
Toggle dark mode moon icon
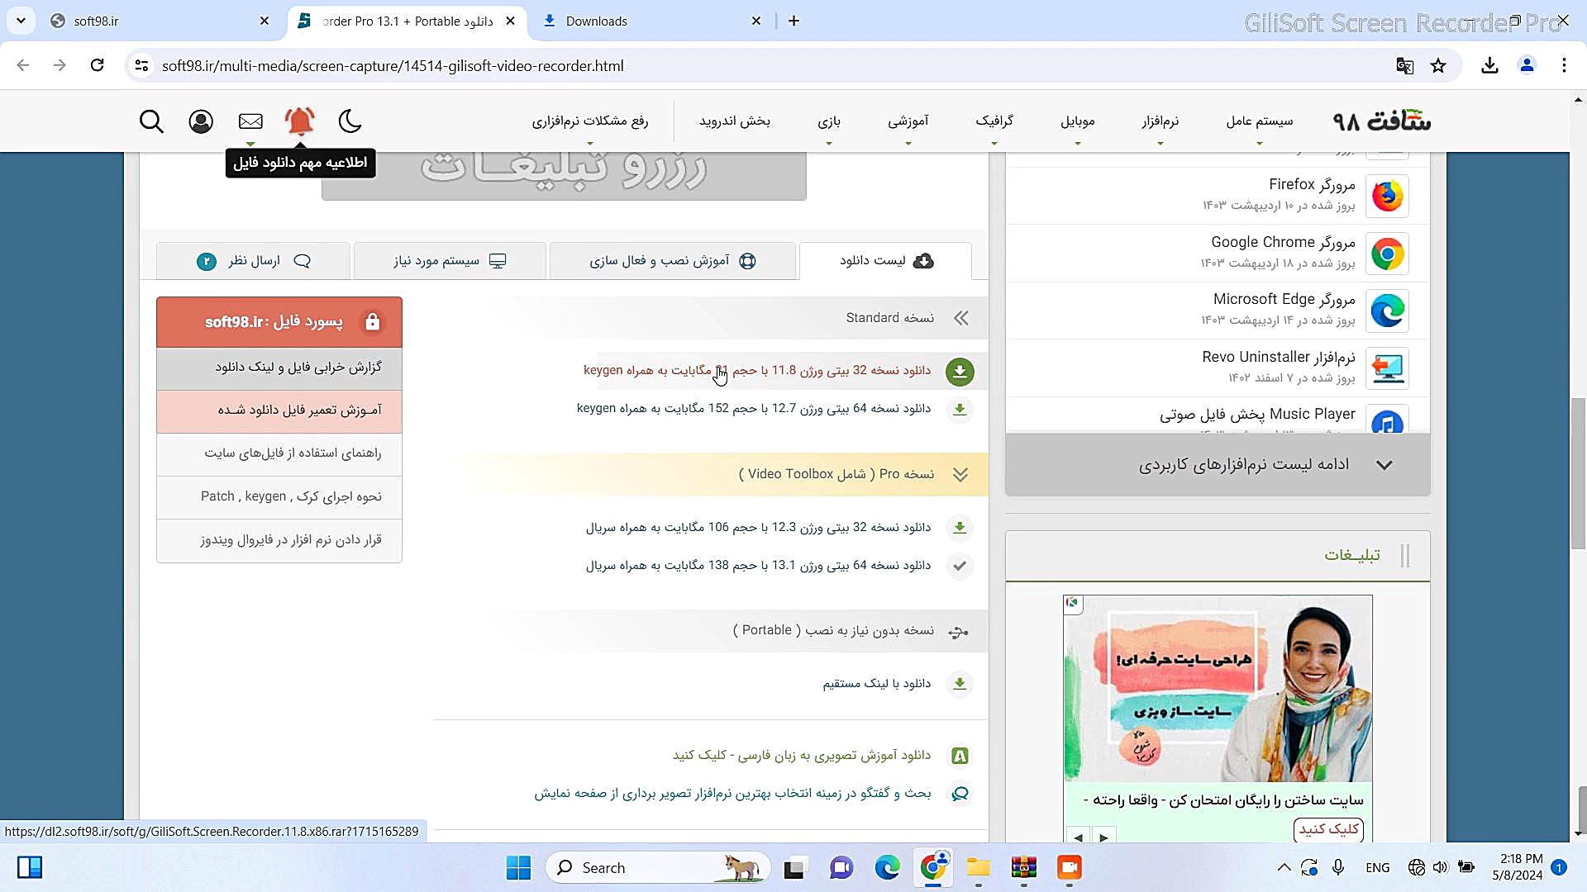[350, 121]
